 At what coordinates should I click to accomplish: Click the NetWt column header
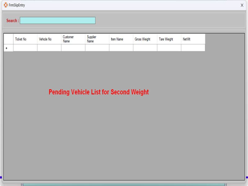click(x=193, y=39)
